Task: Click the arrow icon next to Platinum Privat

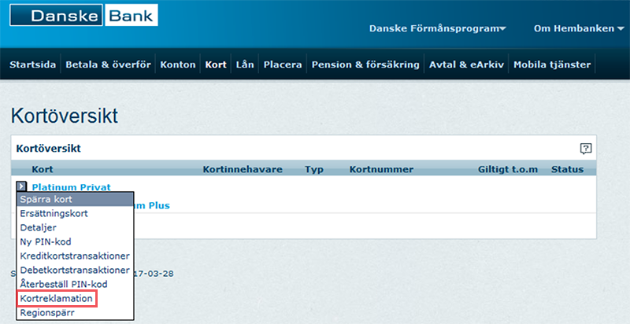Action: pos(22,186)
